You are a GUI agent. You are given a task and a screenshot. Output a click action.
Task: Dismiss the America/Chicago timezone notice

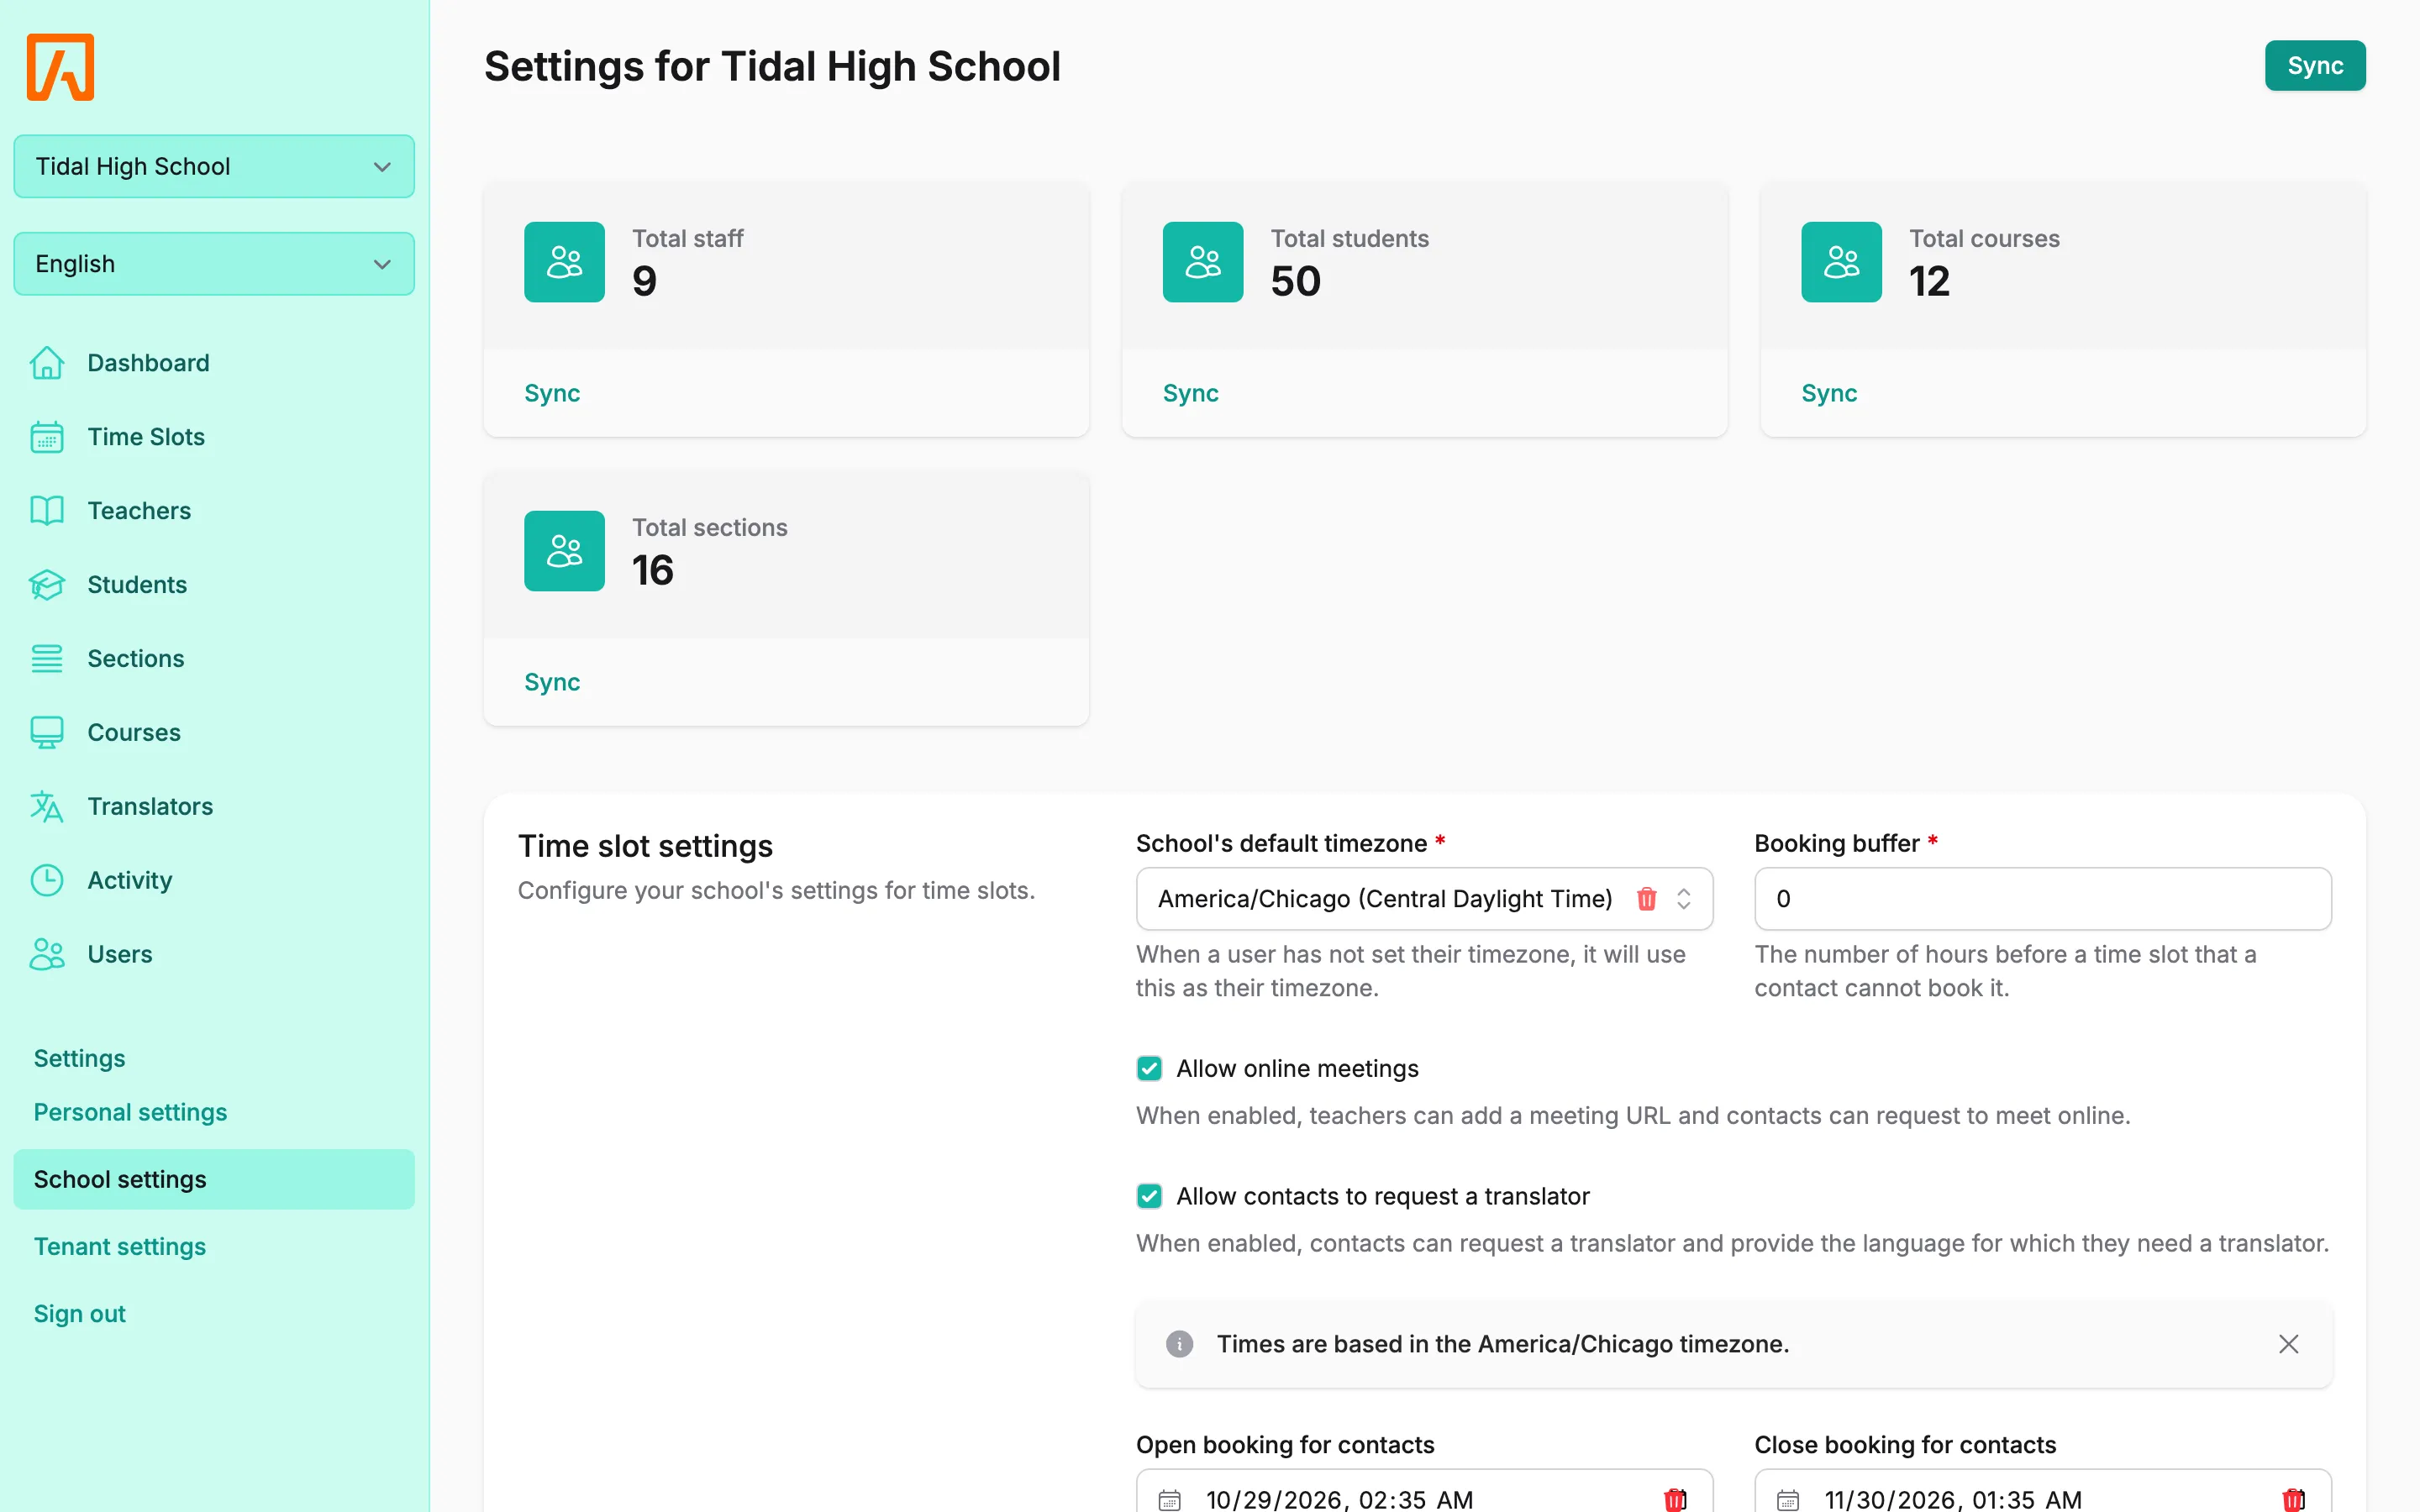point(2289,1344)
